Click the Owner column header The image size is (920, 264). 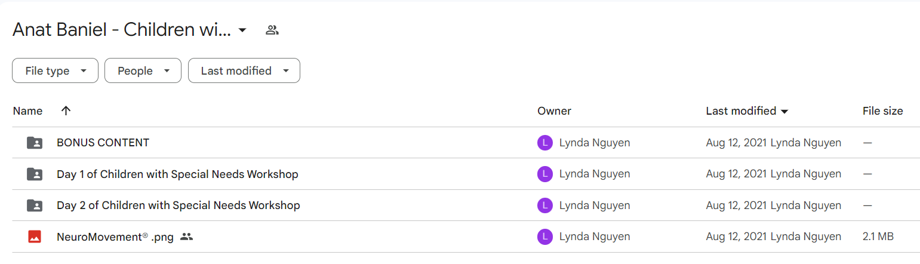point(554,111)
